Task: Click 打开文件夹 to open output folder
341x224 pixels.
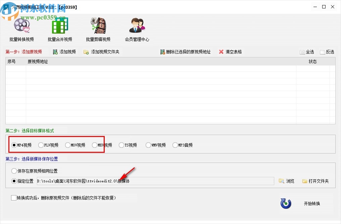Action: (x=315, y=181)
